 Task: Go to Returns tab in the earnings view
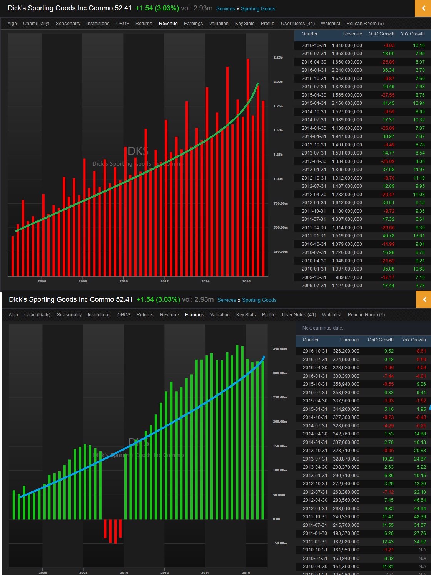pos(145,315)
